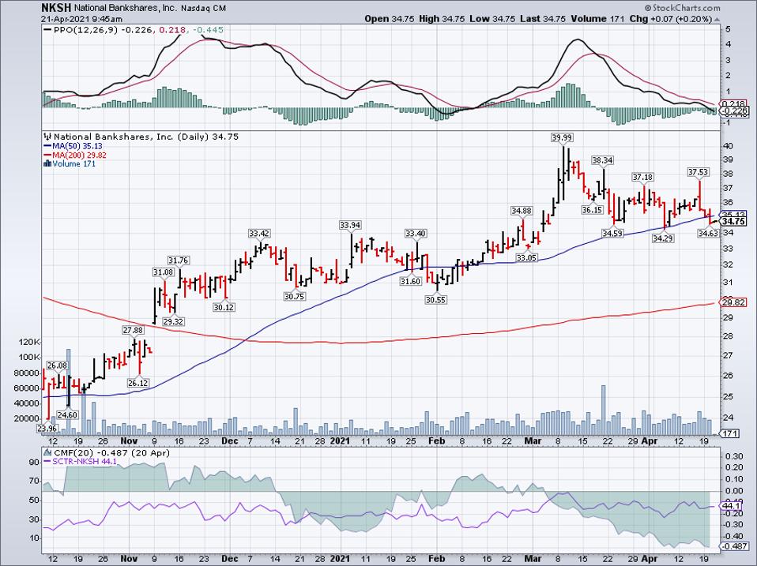Click the 33.42 high price label
The width and height of the screenshot is (757, 566).
[x=258, y=234]
